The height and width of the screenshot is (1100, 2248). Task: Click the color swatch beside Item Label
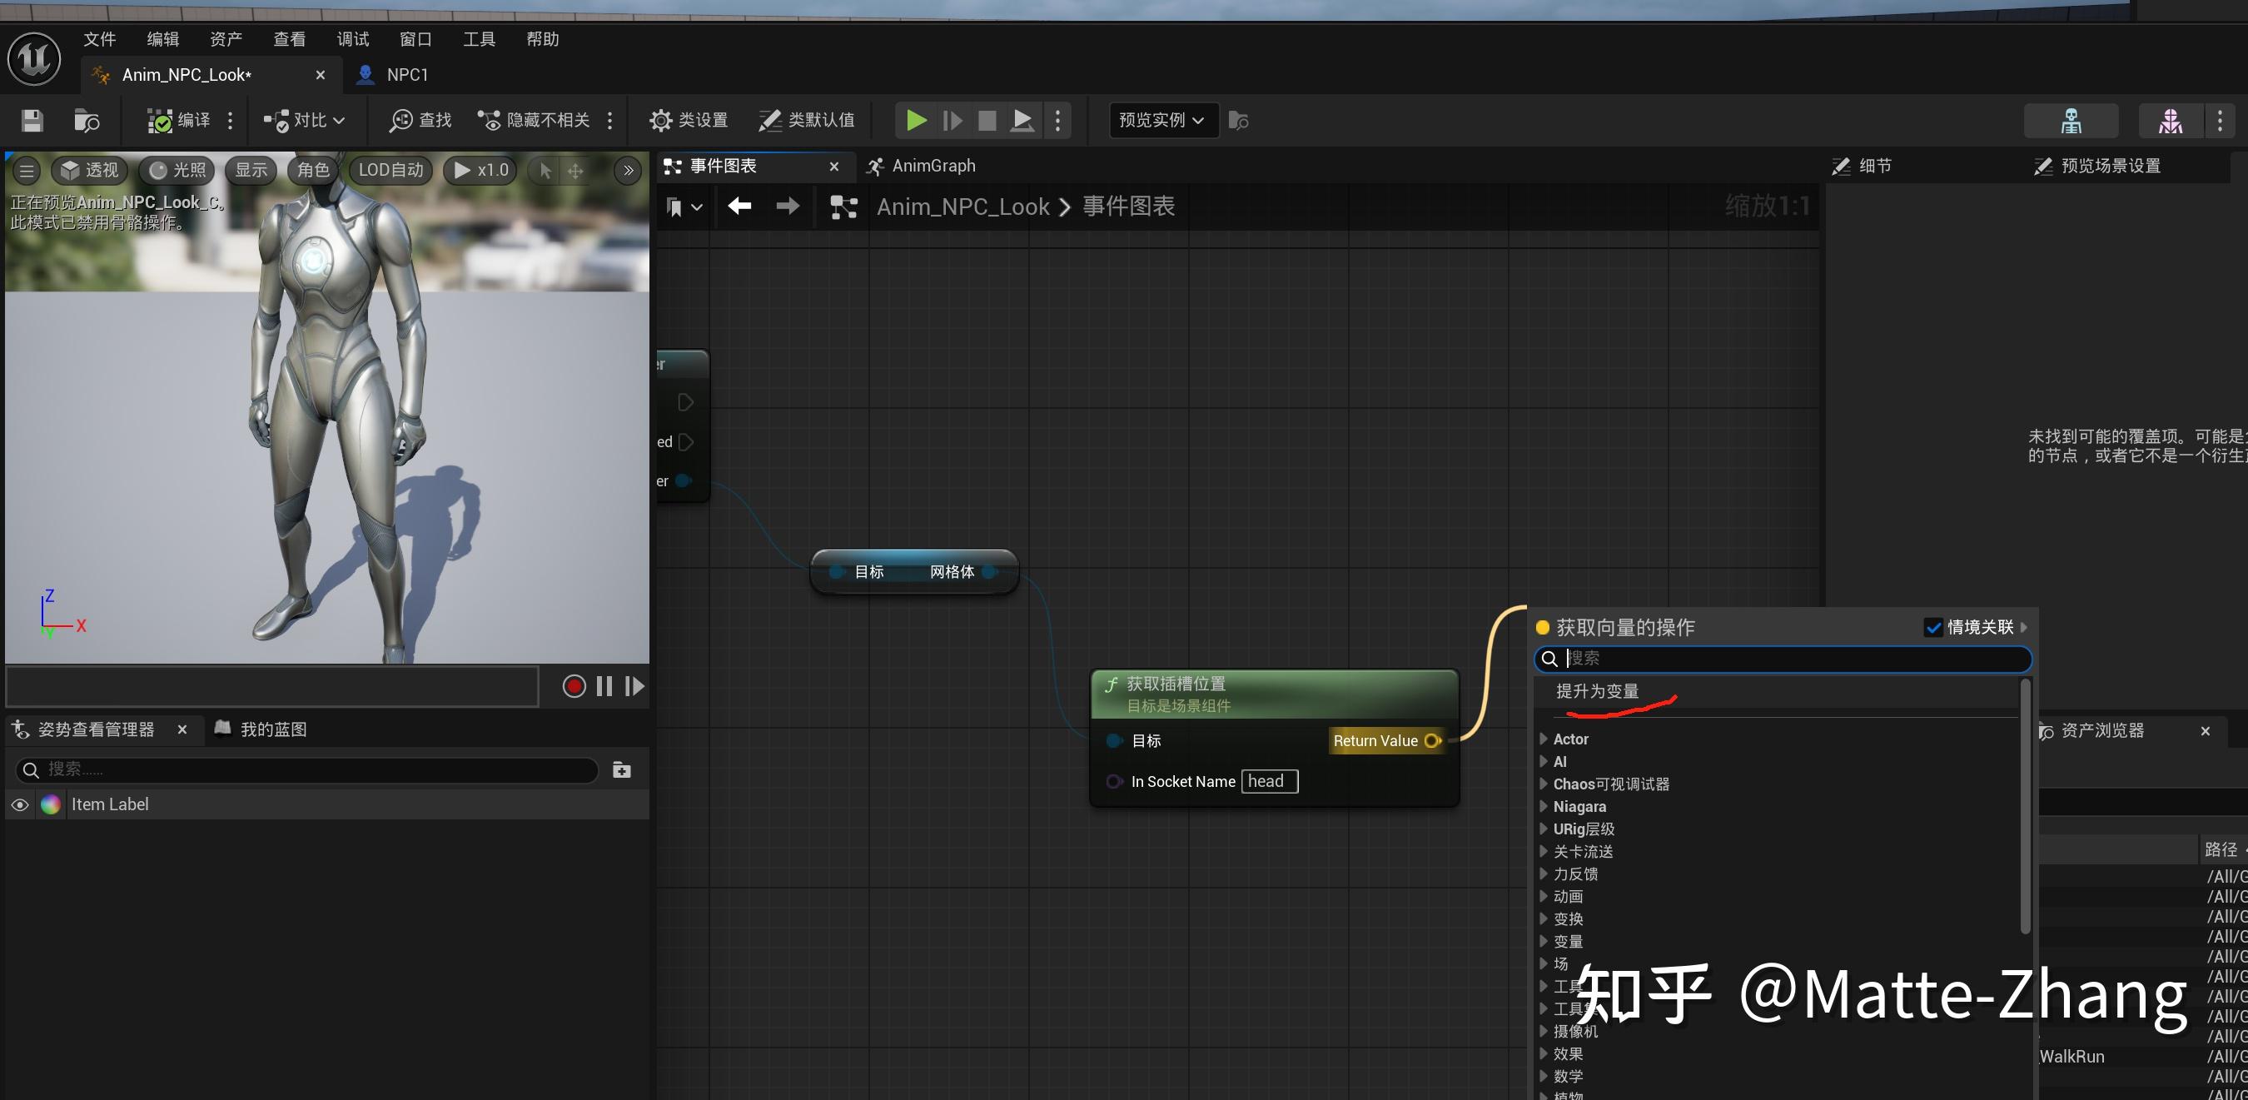click(x=51, y=804)
